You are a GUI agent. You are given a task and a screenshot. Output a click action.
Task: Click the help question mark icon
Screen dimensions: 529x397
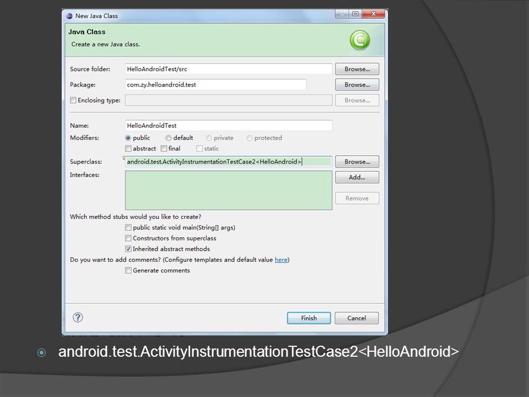[x=78, y=318]
